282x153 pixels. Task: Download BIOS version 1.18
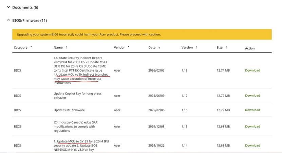point(252,70)
